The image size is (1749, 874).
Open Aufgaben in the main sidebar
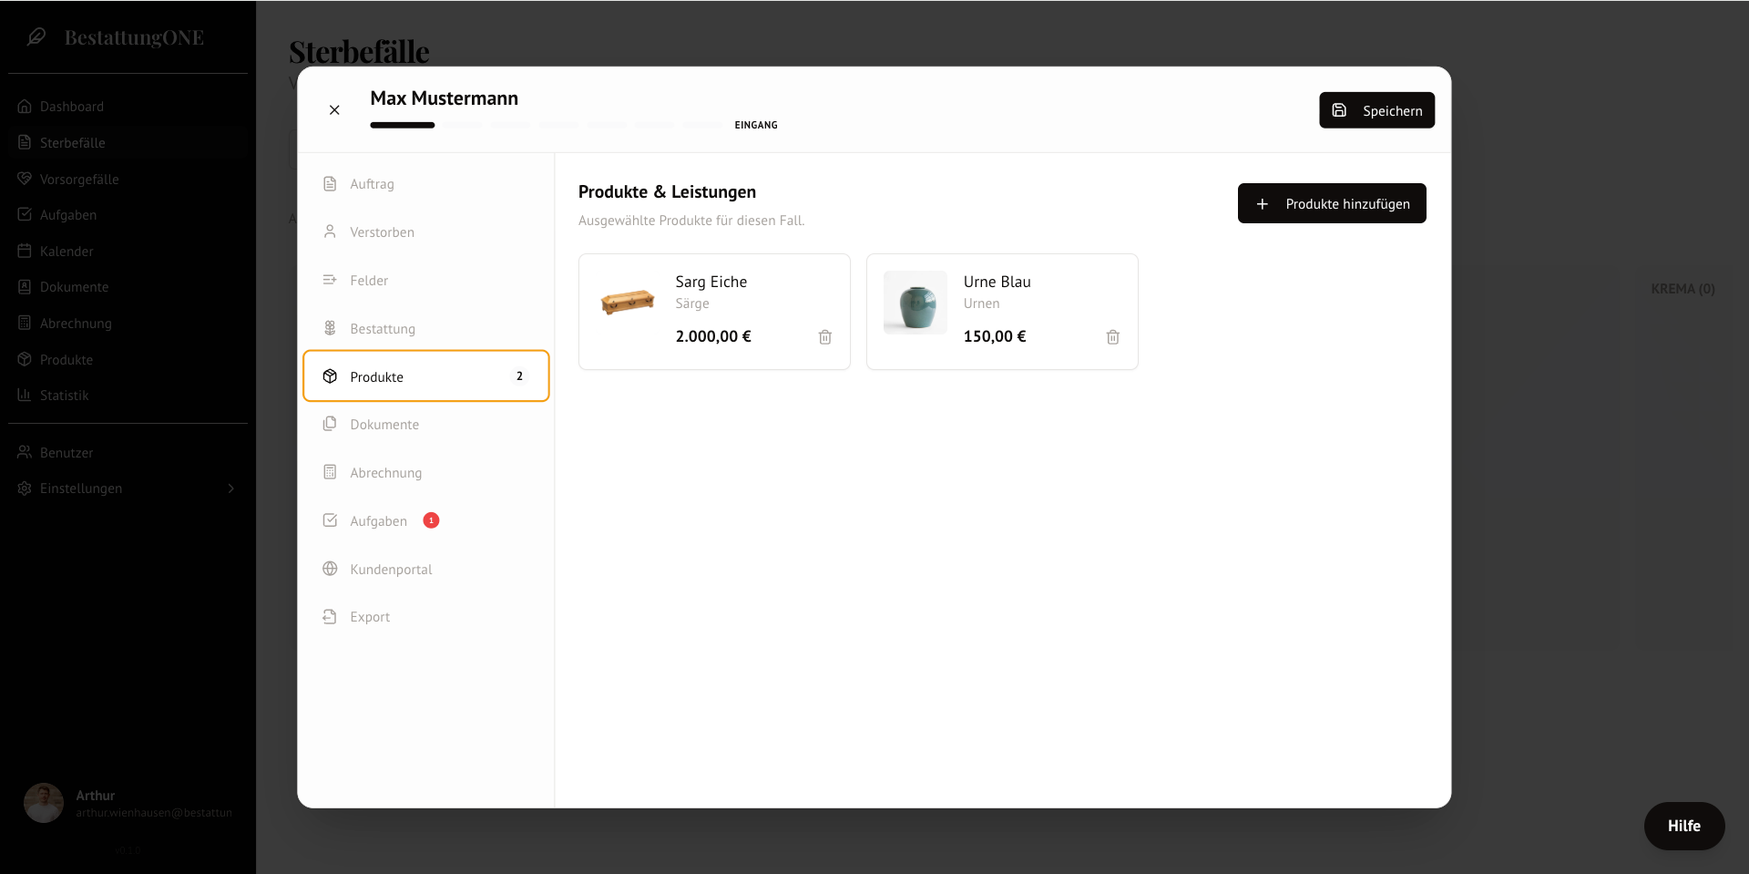(128, 215)
